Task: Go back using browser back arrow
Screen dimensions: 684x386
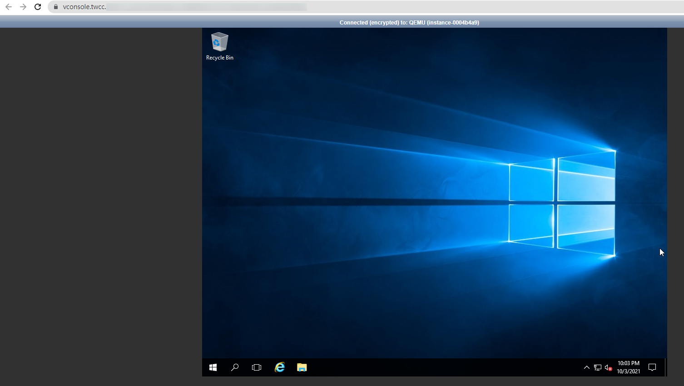Action: [9, 7]
